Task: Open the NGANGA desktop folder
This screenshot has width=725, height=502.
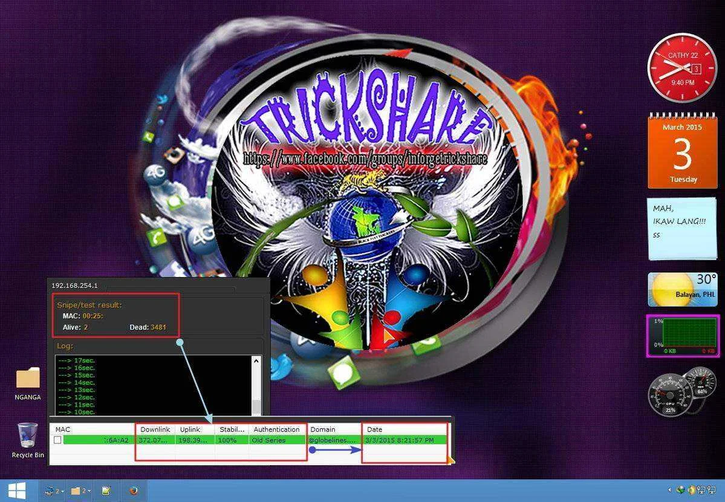Action: pos(28,383)
